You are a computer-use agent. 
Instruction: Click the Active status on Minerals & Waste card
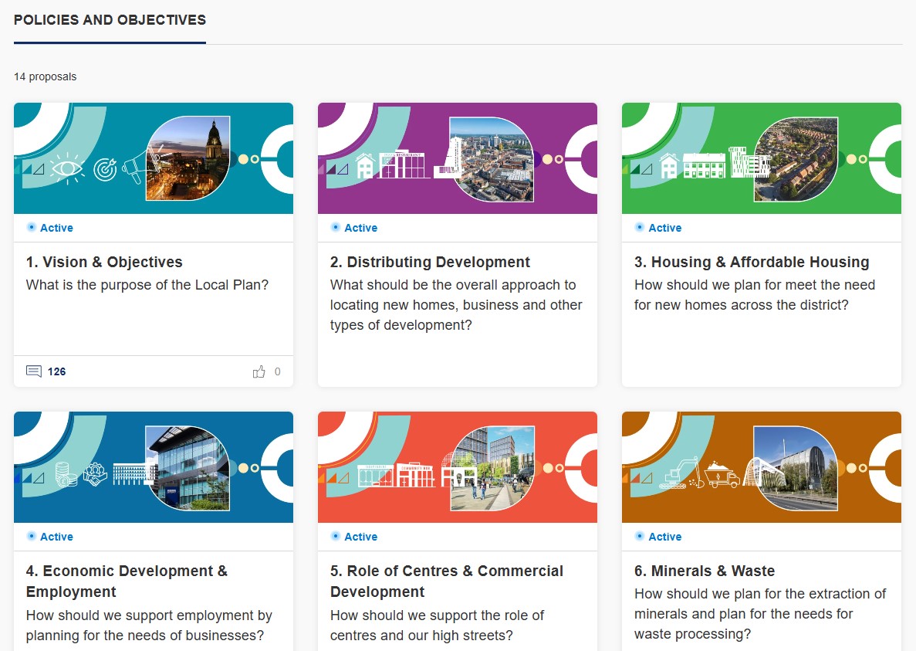click(x=664, y=537)
